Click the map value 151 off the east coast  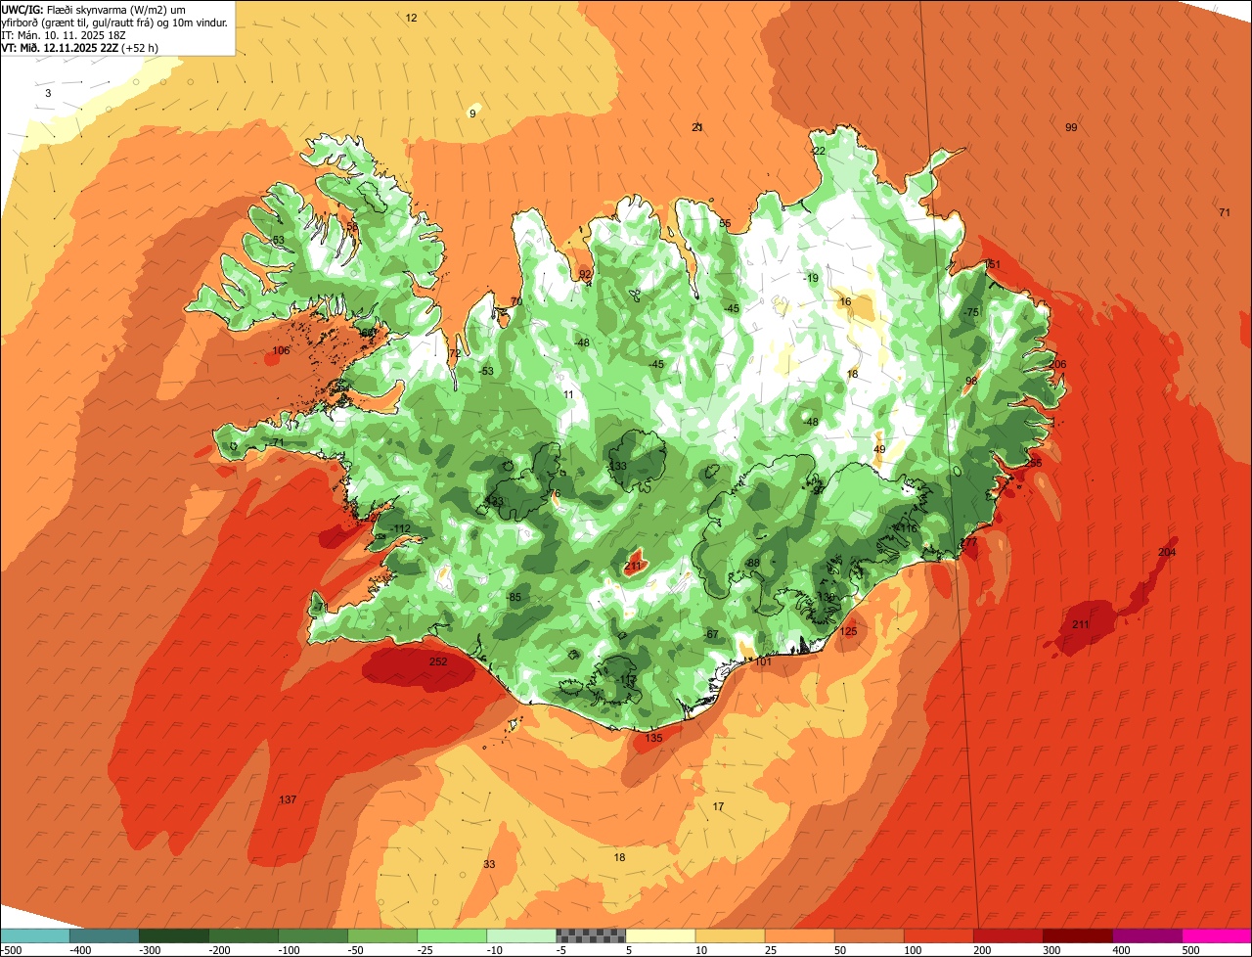992,265
